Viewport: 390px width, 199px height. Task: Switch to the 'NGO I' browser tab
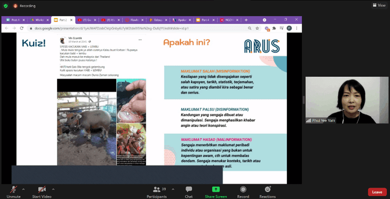pyautogui.click(x=228, y=20)
